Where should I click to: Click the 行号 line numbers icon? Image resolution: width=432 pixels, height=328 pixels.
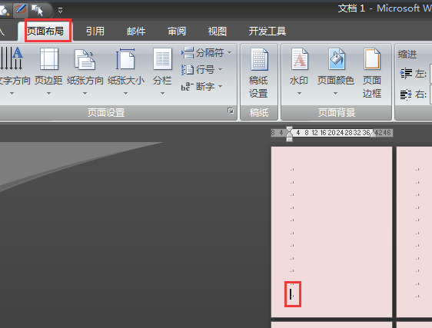[188, 70]
